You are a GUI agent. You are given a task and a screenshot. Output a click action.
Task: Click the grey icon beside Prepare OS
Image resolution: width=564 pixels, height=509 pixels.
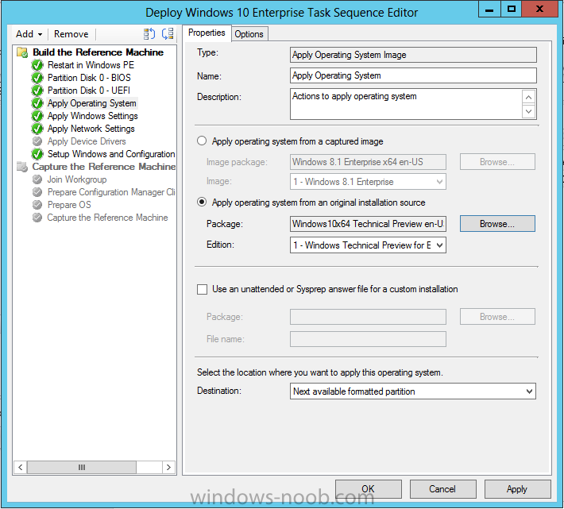[x=37, y=205]
